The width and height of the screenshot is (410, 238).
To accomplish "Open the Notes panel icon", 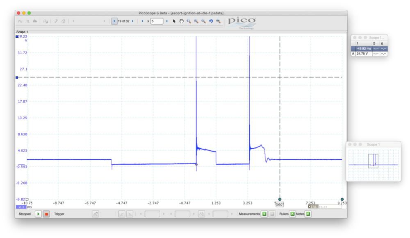I will [x=307, y=214].
